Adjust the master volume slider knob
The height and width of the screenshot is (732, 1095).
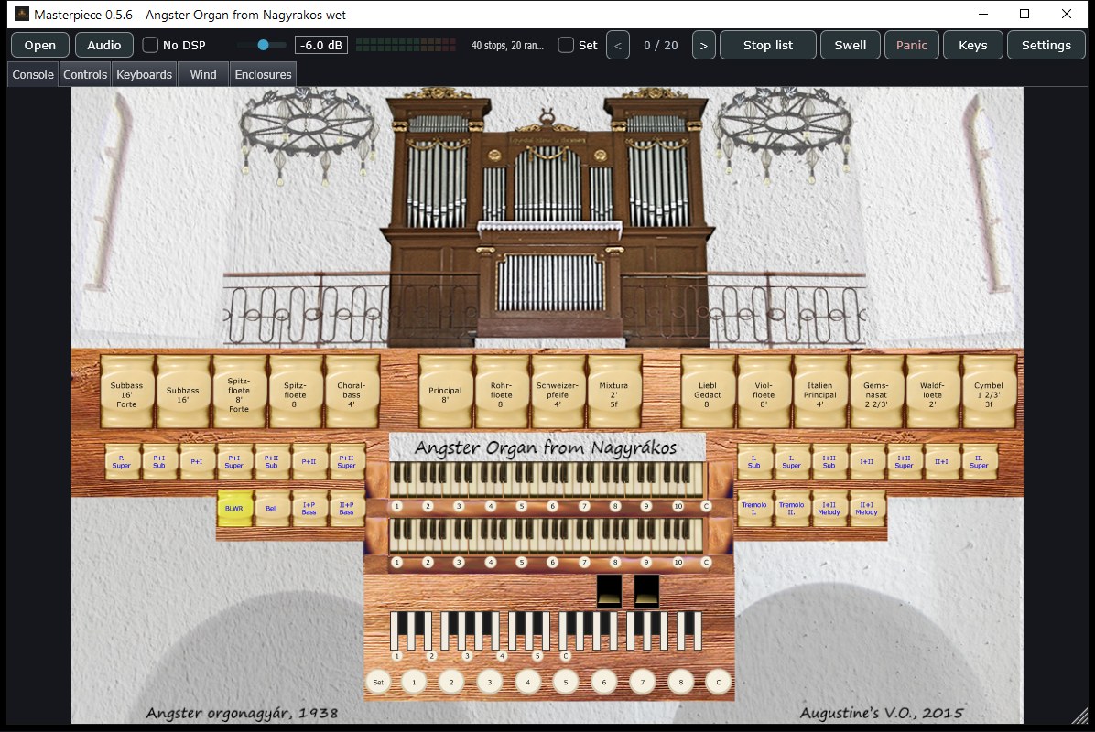pos(264,45)
